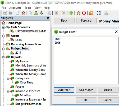Click the Money Manager Ex title bar icon
119x106 pixels.
click(2, 3)
